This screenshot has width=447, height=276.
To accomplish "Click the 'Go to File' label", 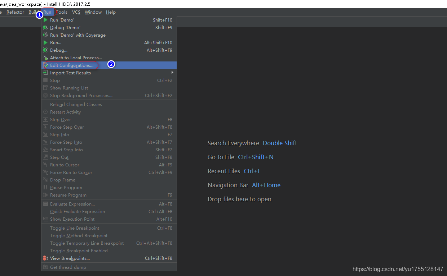I will click(221, 157).
